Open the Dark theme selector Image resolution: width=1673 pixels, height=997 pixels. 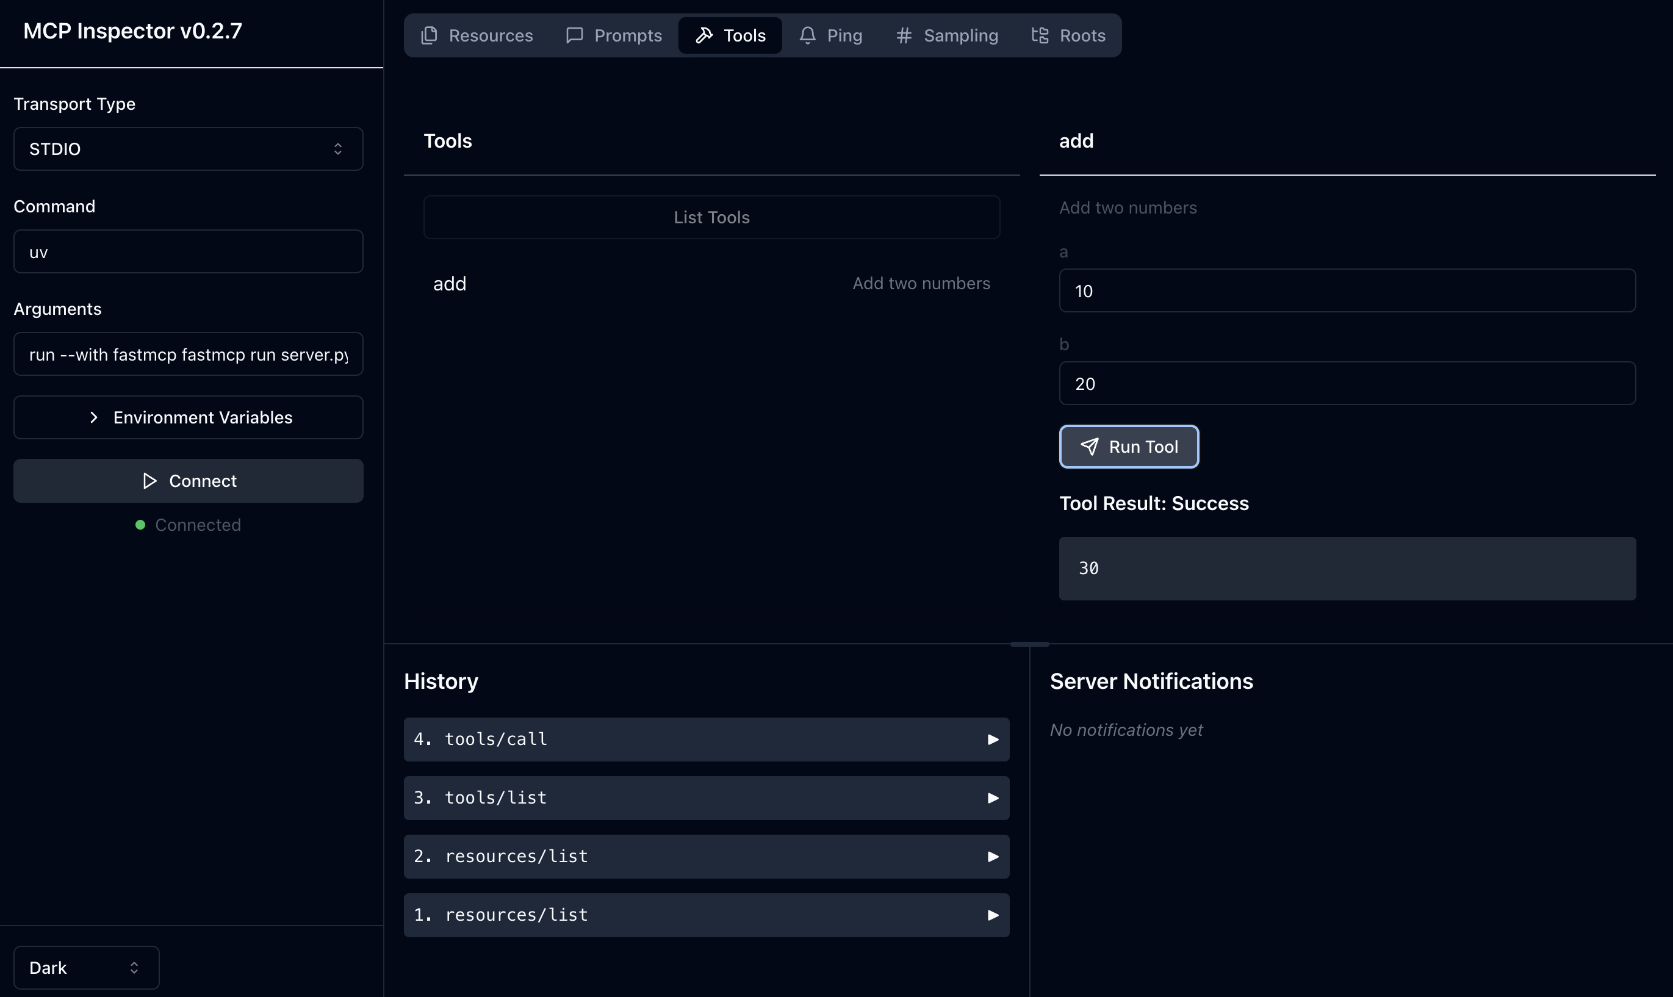pos(86,968)
